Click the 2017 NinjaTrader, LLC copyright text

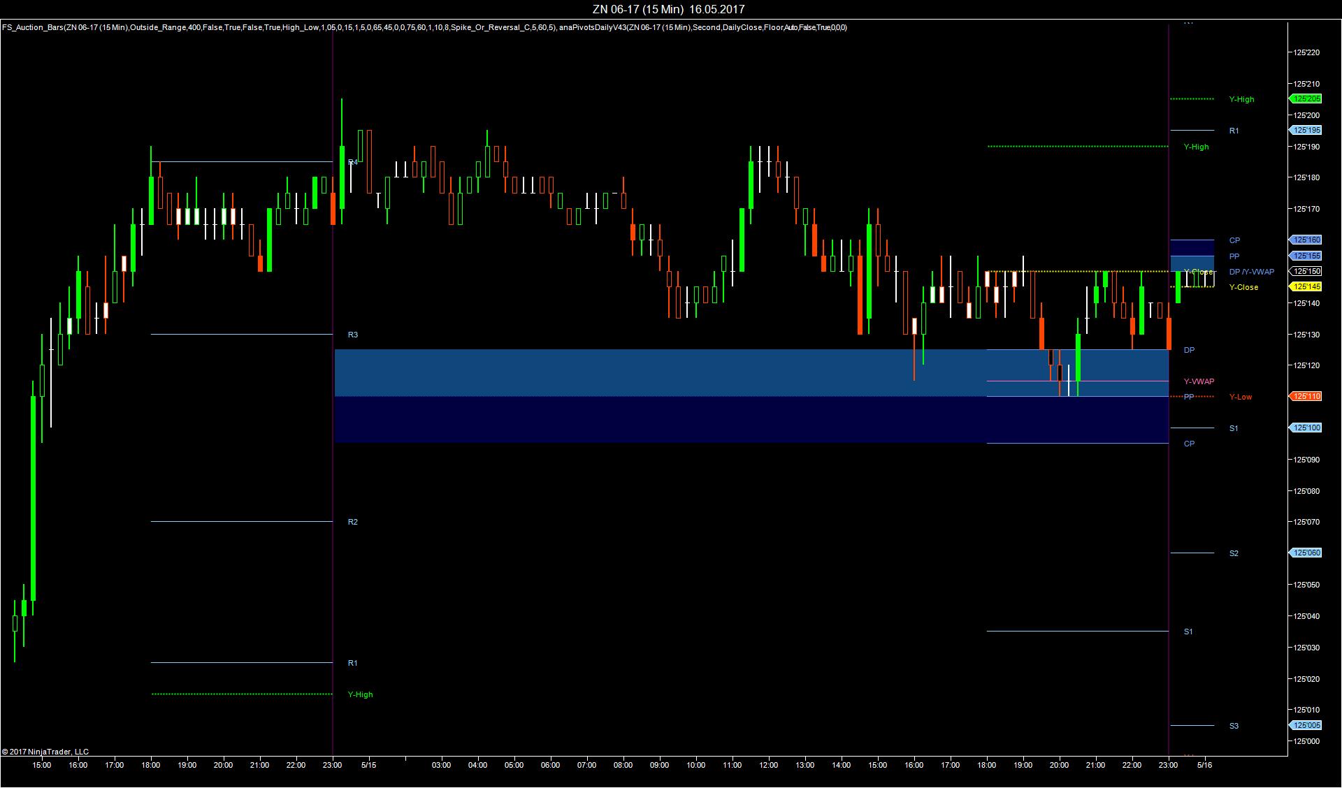click(45, 752)
